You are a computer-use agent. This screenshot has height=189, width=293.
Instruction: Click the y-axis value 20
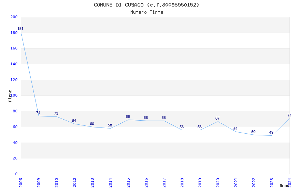click(15, 158)
